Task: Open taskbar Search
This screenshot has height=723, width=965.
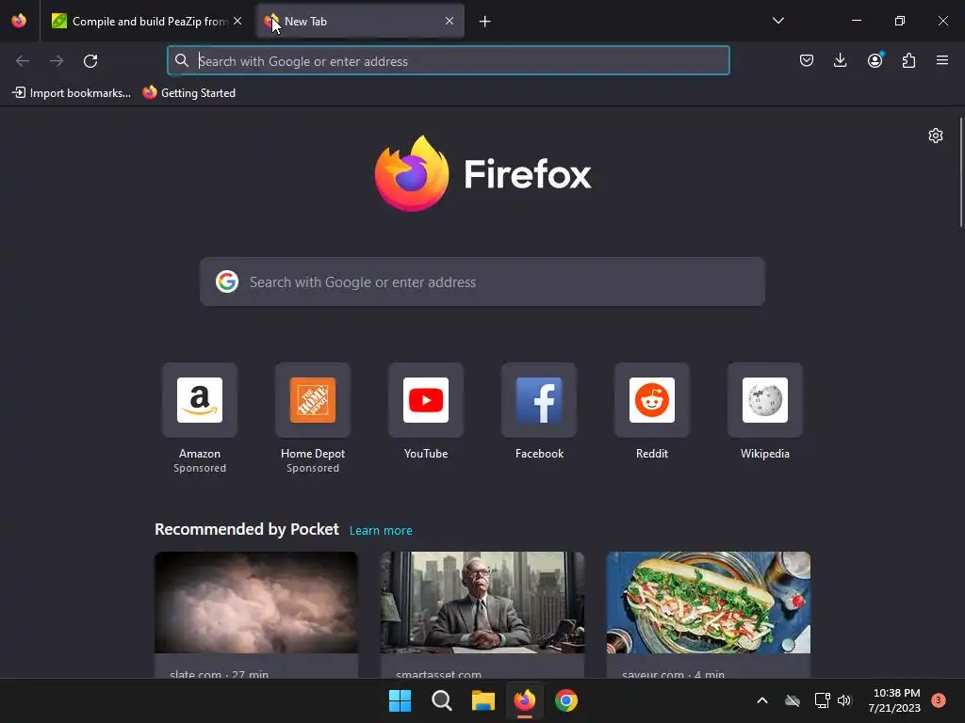Action: pos(441,700)
